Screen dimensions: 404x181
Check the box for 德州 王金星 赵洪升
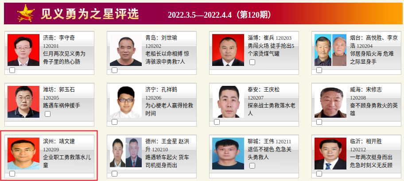114,174
